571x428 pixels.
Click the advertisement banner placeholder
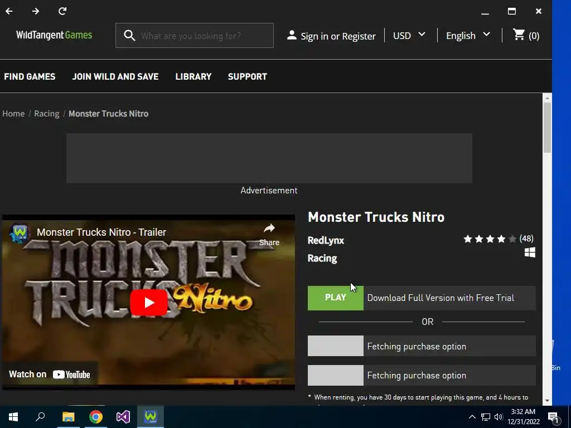tap(269, 158)
